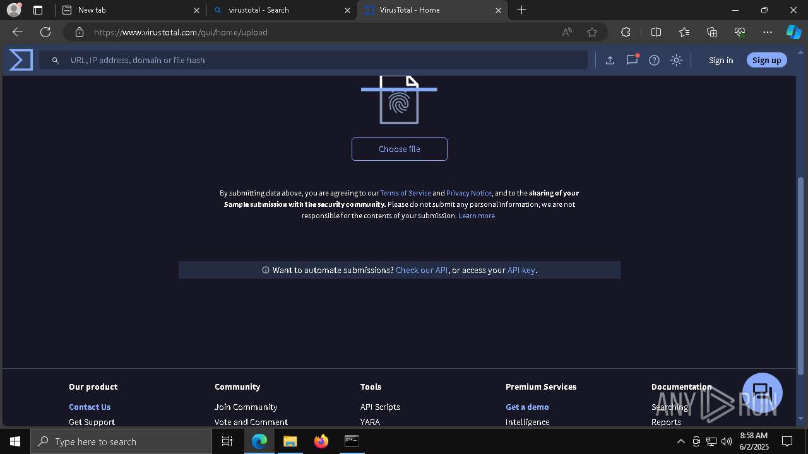Screen dimensions: 808x454
Task: Open the floating chat widget button
Action: [x=763, y=392]
